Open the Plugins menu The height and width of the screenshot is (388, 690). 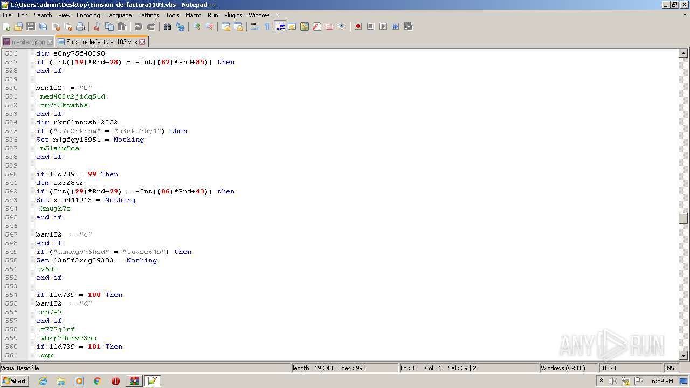pos(233,15)
